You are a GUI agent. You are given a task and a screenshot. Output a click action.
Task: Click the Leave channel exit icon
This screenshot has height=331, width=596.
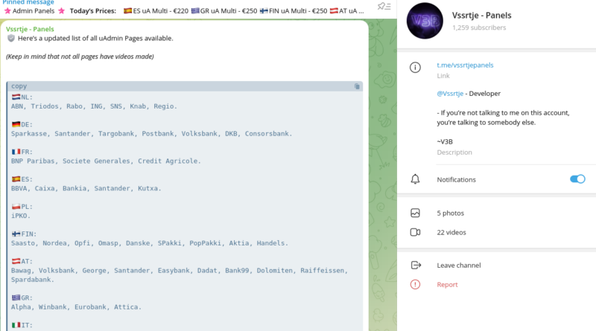pyautogui.click(x=416, y=265)
